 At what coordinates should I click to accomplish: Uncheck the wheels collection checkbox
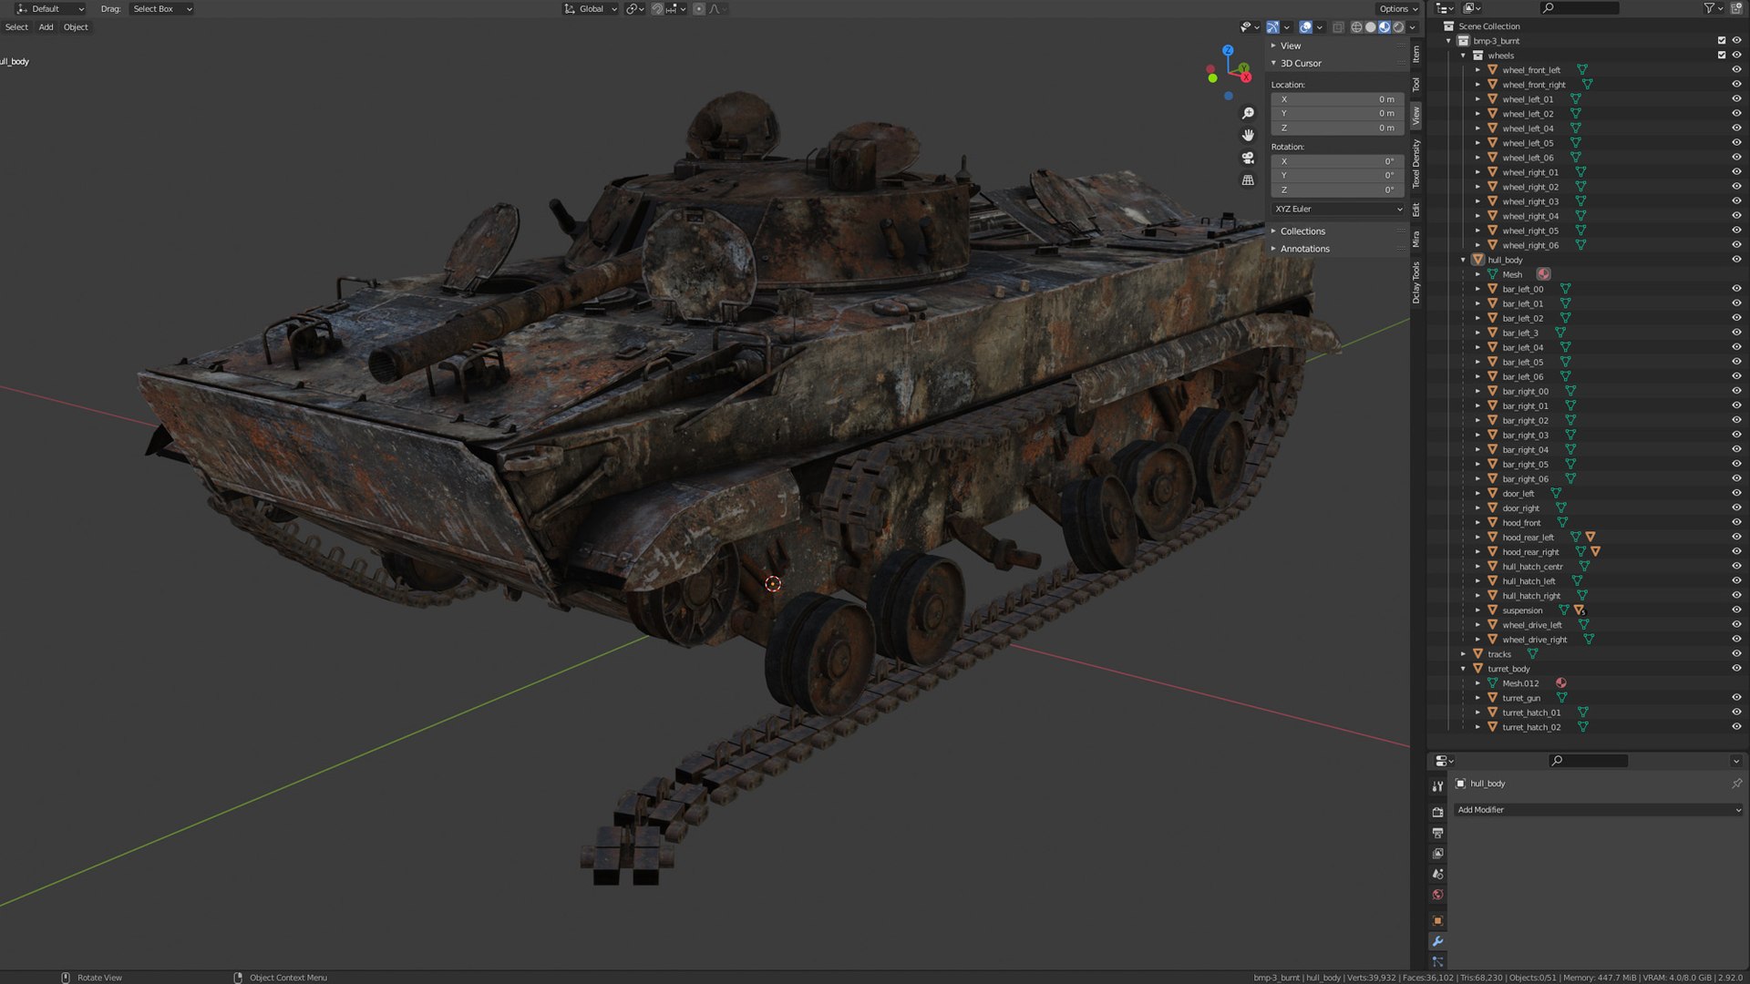[x=1722, y=56]
